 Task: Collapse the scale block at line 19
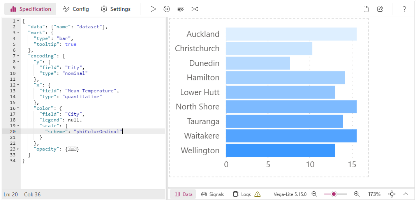click(18, 125)
